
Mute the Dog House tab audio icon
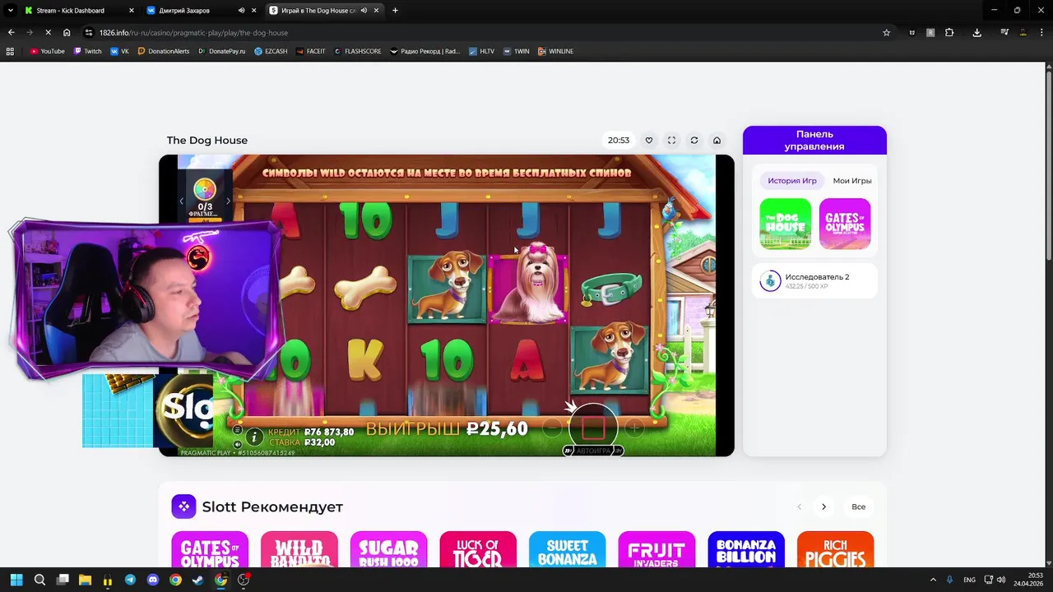click(x=363, y=11)
